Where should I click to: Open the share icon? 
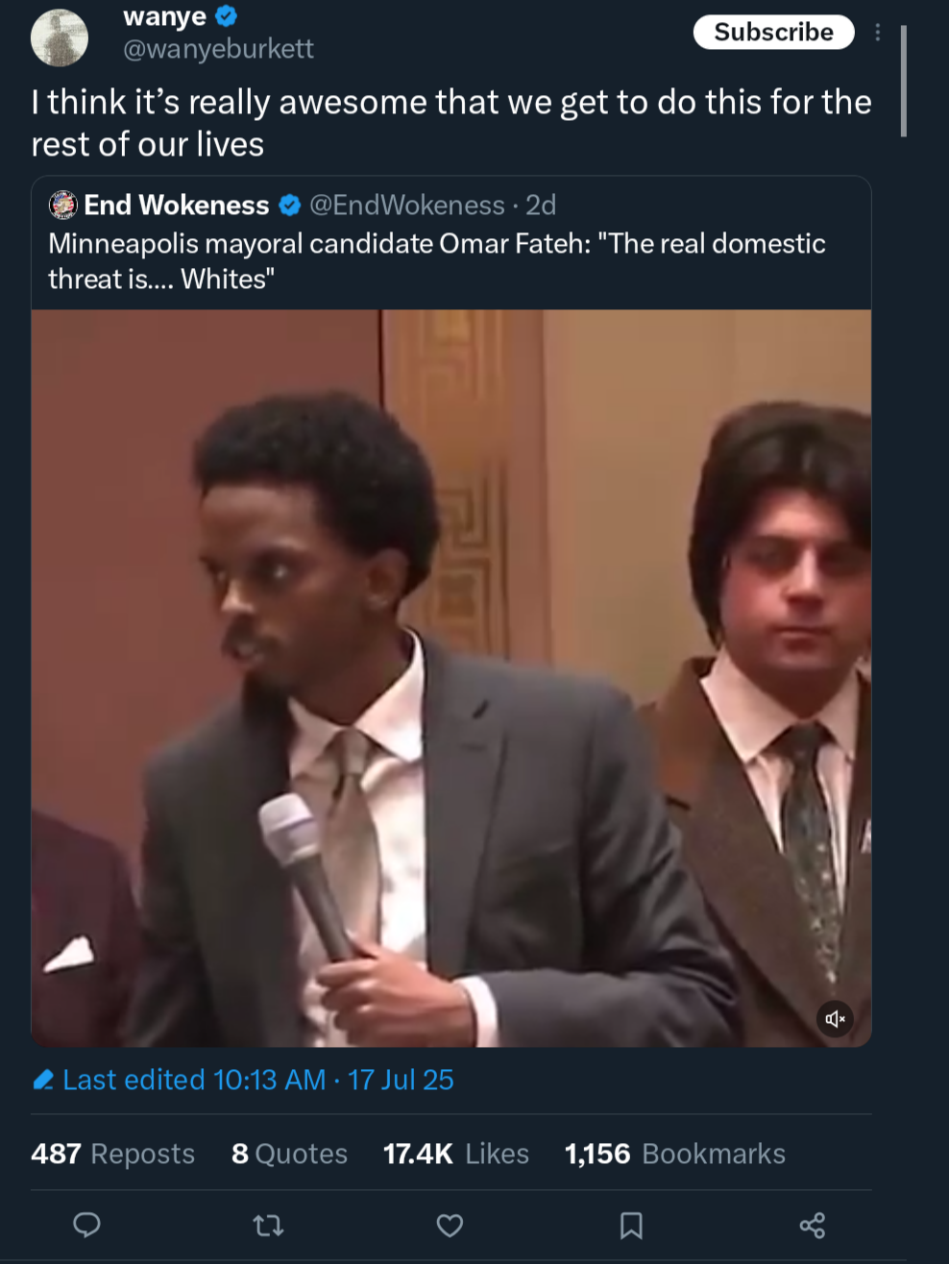click(813, 1225)
